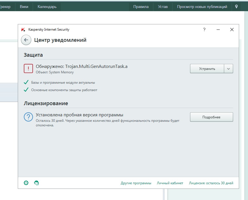Expand the dropdown arrow beside Устранить
The image size is (248, 200).
point(229,69)
